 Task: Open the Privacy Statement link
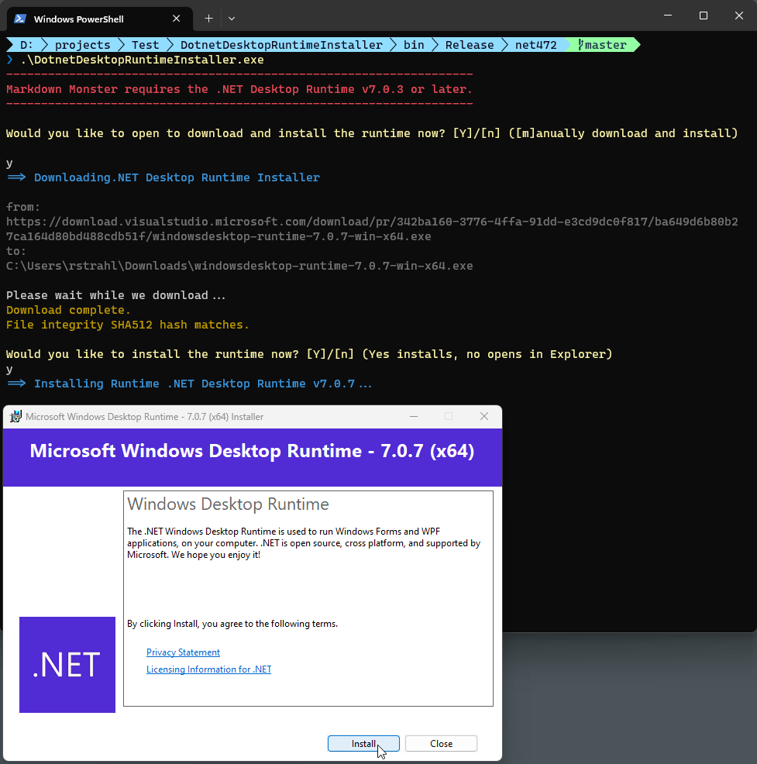(x=183, y=652)
